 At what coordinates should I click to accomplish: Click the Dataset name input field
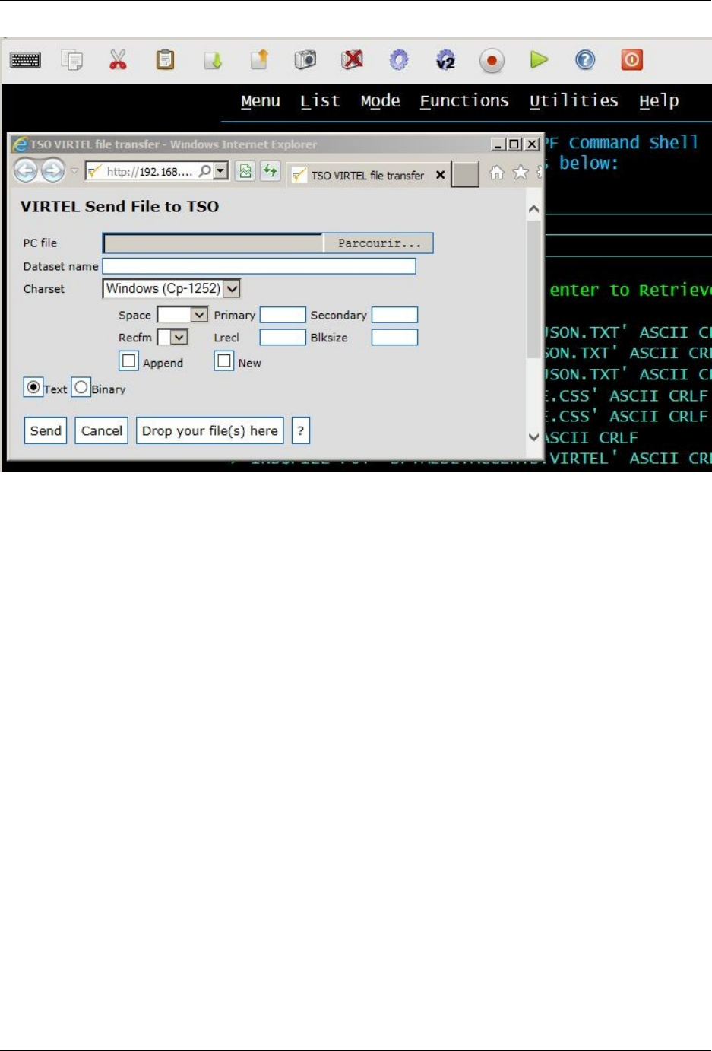(259, 266)
